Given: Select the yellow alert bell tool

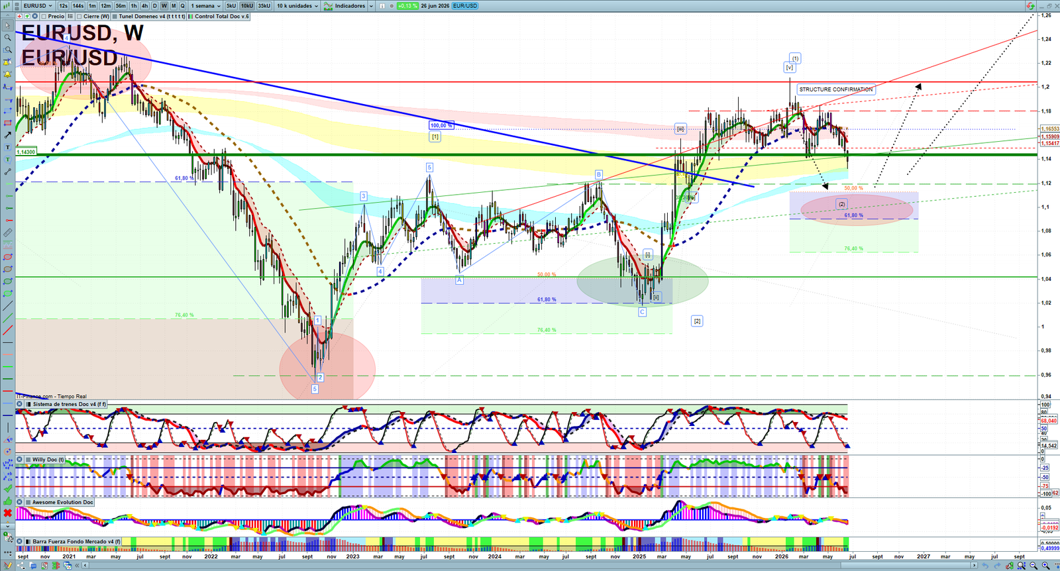Looking at the screenshot, I should click(x=7, y=74).
